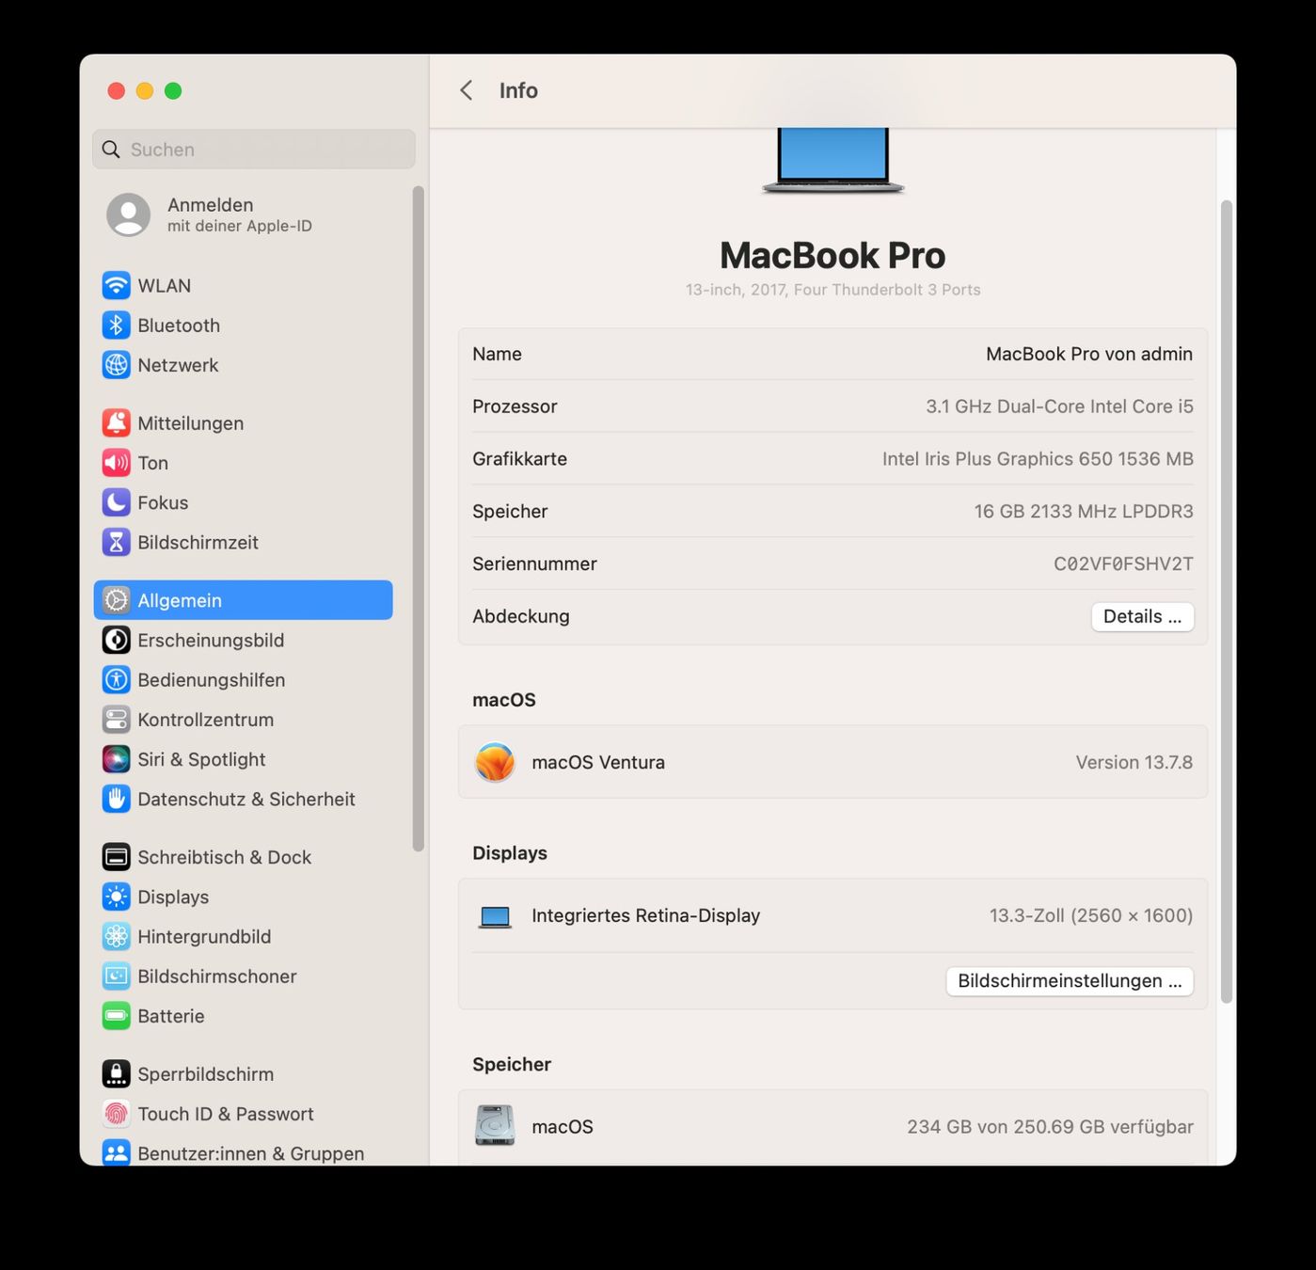The width and height of the screenshot is (1316, 1270).
Task: Click the Bildschirmschoner icon
Action: (x=116, y=976)
